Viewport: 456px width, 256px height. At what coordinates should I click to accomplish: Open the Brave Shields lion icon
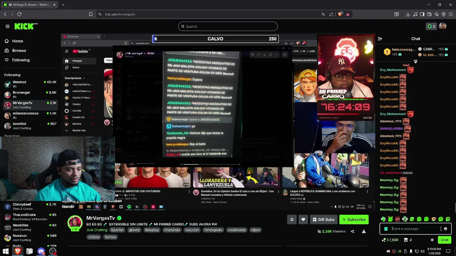(x=340, y=14)
